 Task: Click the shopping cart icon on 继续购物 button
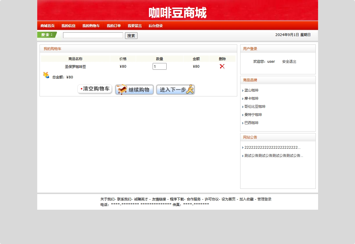click(x=122, y=89)
